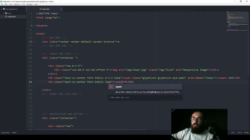Viewport: 250px width, 140px height.
Task: Click the horizontal scrollbar of the editor
Action: (91, 129)
